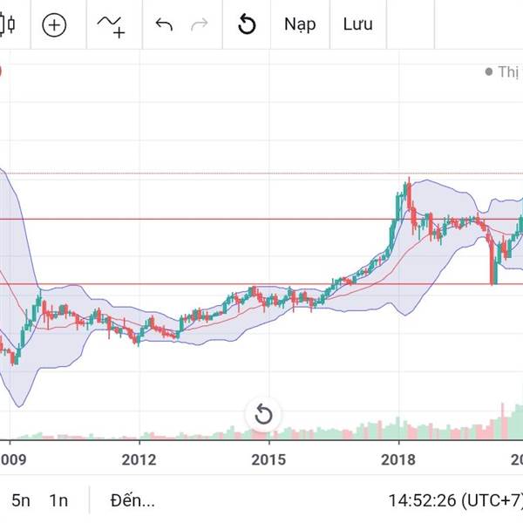Click the 2012 label on time axis
This screenshot has height=523, width=523.
point(139,458)
